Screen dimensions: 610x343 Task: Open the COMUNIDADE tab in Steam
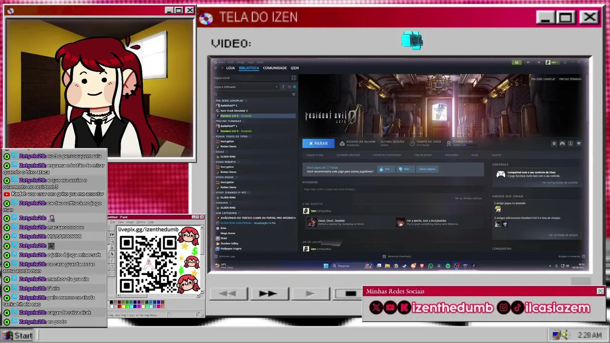[275, 68]
